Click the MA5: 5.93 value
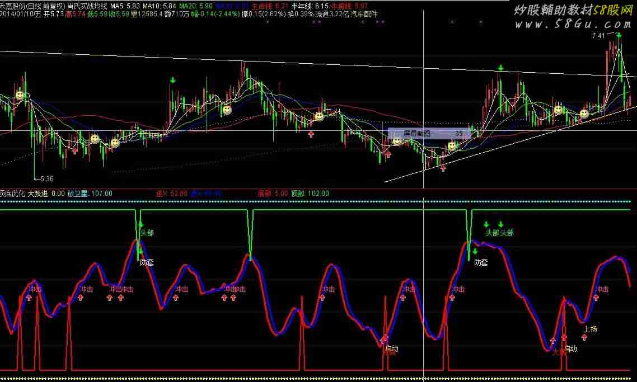 coord(125,6)
